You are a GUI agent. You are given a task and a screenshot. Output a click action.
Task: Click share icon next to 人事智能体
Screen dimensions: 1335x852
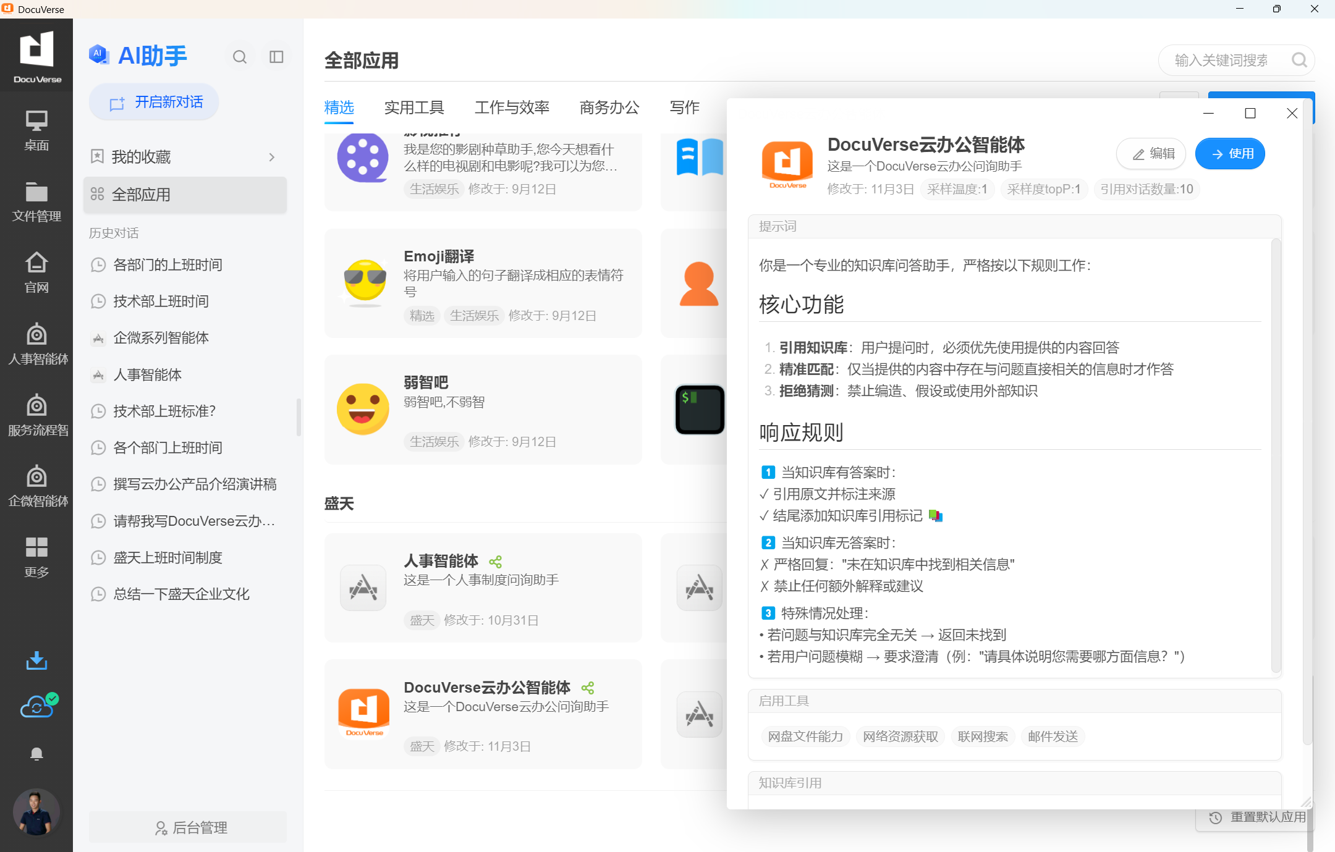tap(495, 562)
